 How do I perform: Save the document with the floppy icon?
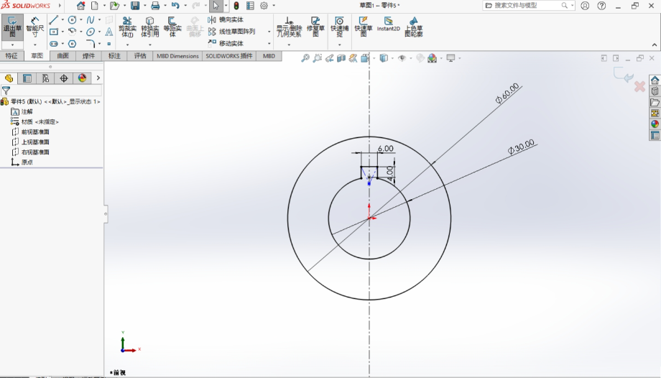[x=135, y=6]
